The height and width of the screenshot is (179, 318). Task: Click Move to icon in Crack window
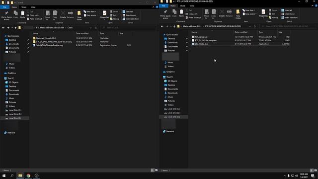[48, 15]
